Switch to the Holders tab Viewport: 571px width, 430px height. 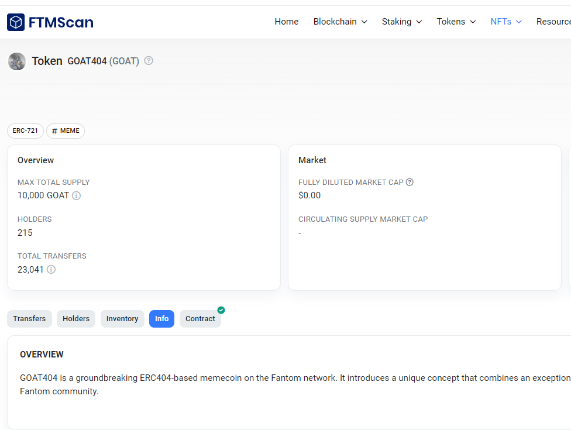tap(76, 319)
